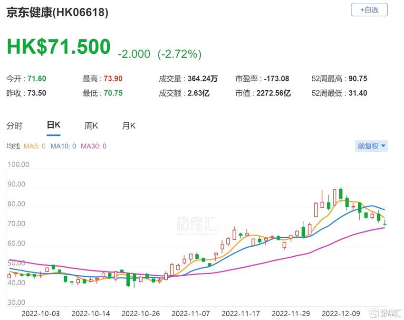Click the MA30: 0 indicator label
404x320 pixels.
click(94, 146)
